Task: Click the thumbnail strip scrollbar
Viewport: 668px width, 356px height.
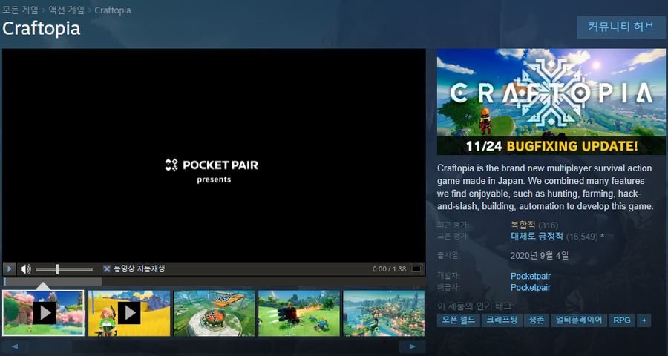Action: pyautogui.click(x=214, y=346)
